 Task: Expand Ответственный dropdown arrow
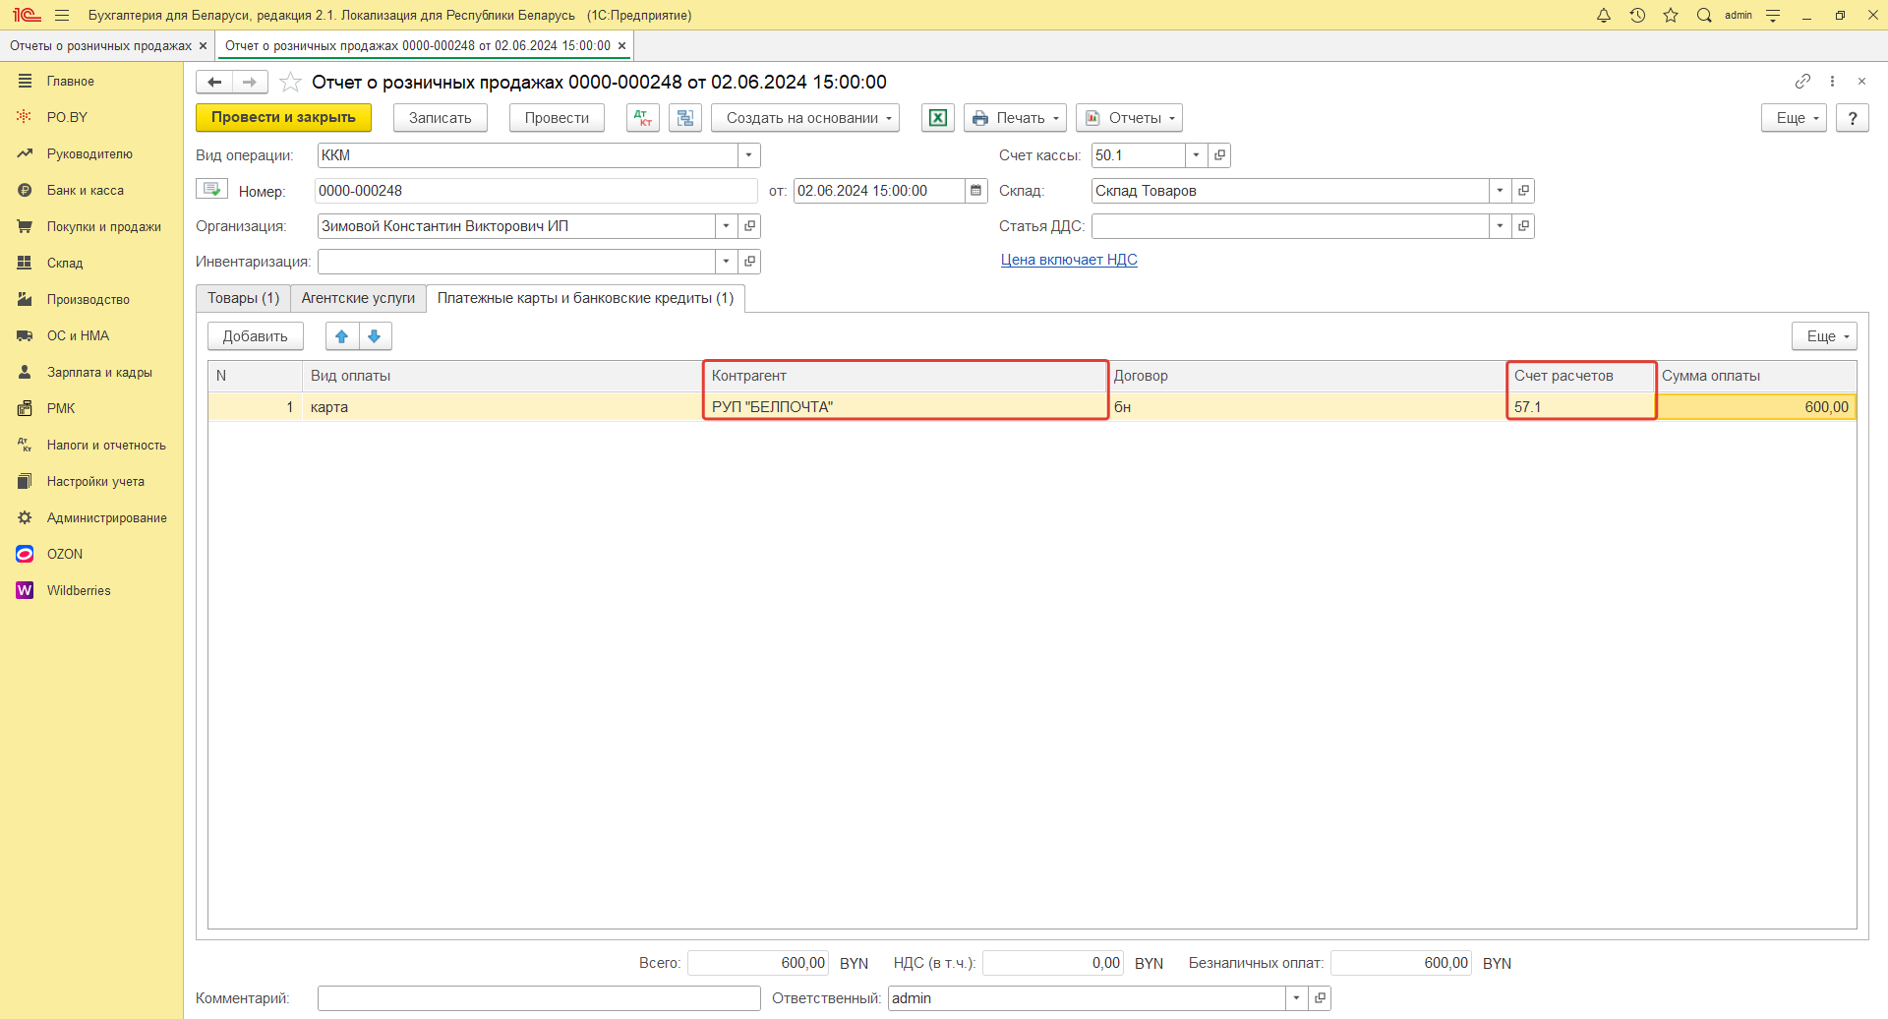(x=1296, y=998)
